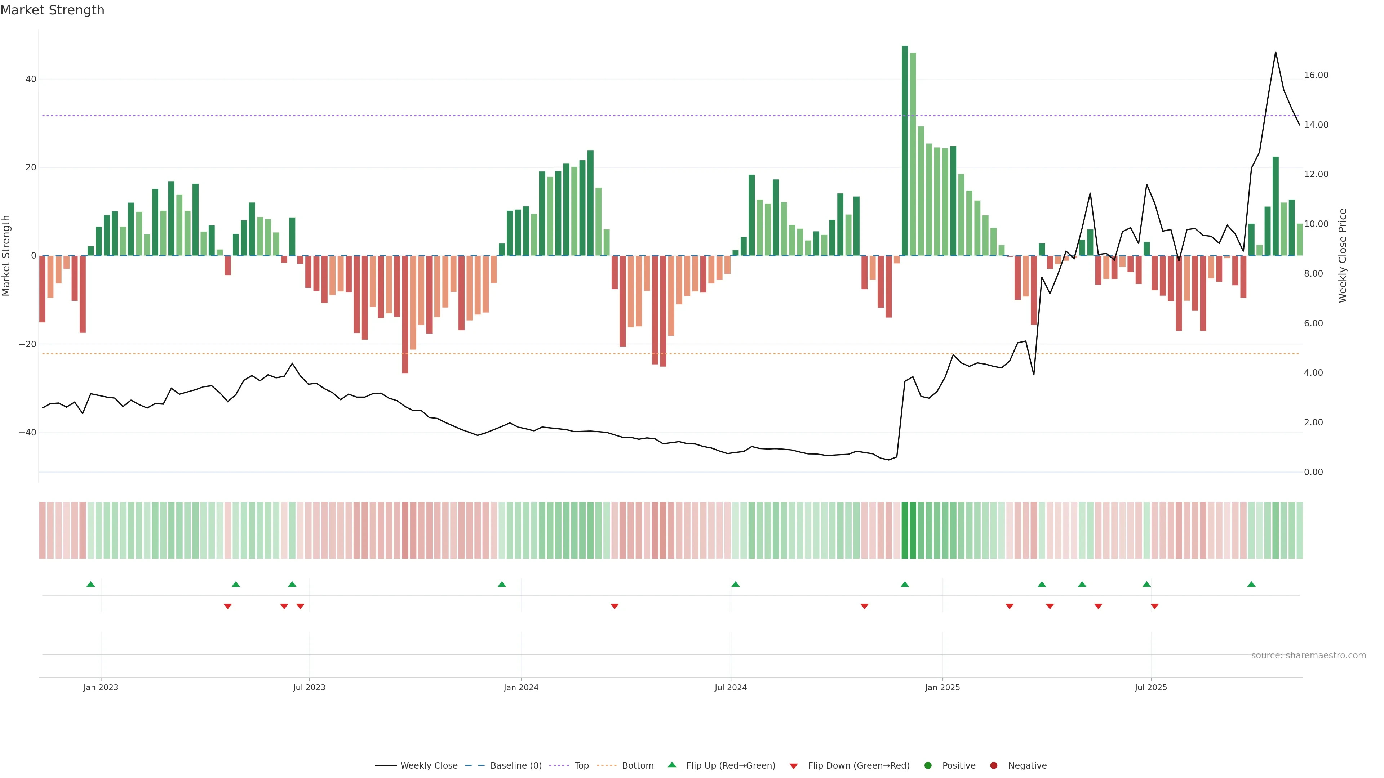Click the red flip-down marker between Jan and Jul 2024
The width and height of the screenshot is (1384, 778).
[615, 606]
